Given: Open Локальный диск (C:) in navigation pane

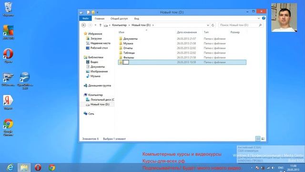Looking at the screenshot, I should point(102,99).
